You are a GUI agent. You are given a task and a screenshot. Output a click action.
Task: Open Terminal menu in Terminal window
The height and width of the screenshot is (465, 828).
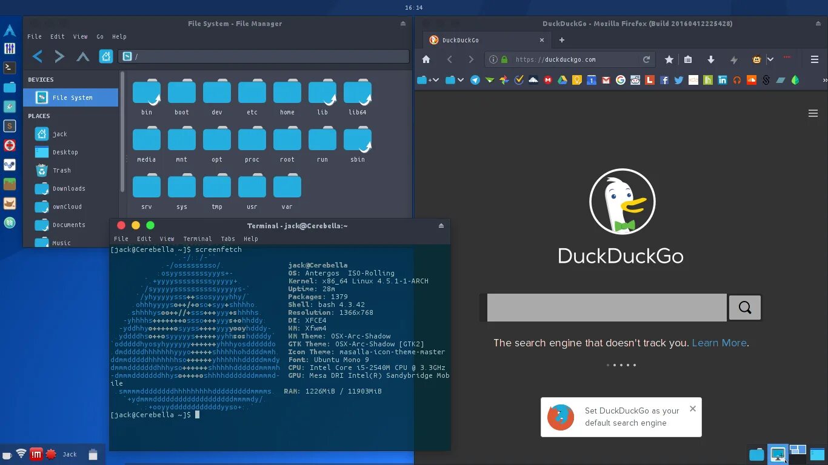pos(198,239)
